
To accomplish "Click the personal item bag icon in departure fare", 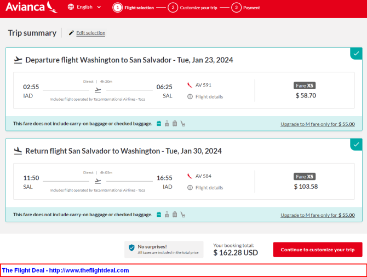I will pyautogui.click(x=159, y=124).
